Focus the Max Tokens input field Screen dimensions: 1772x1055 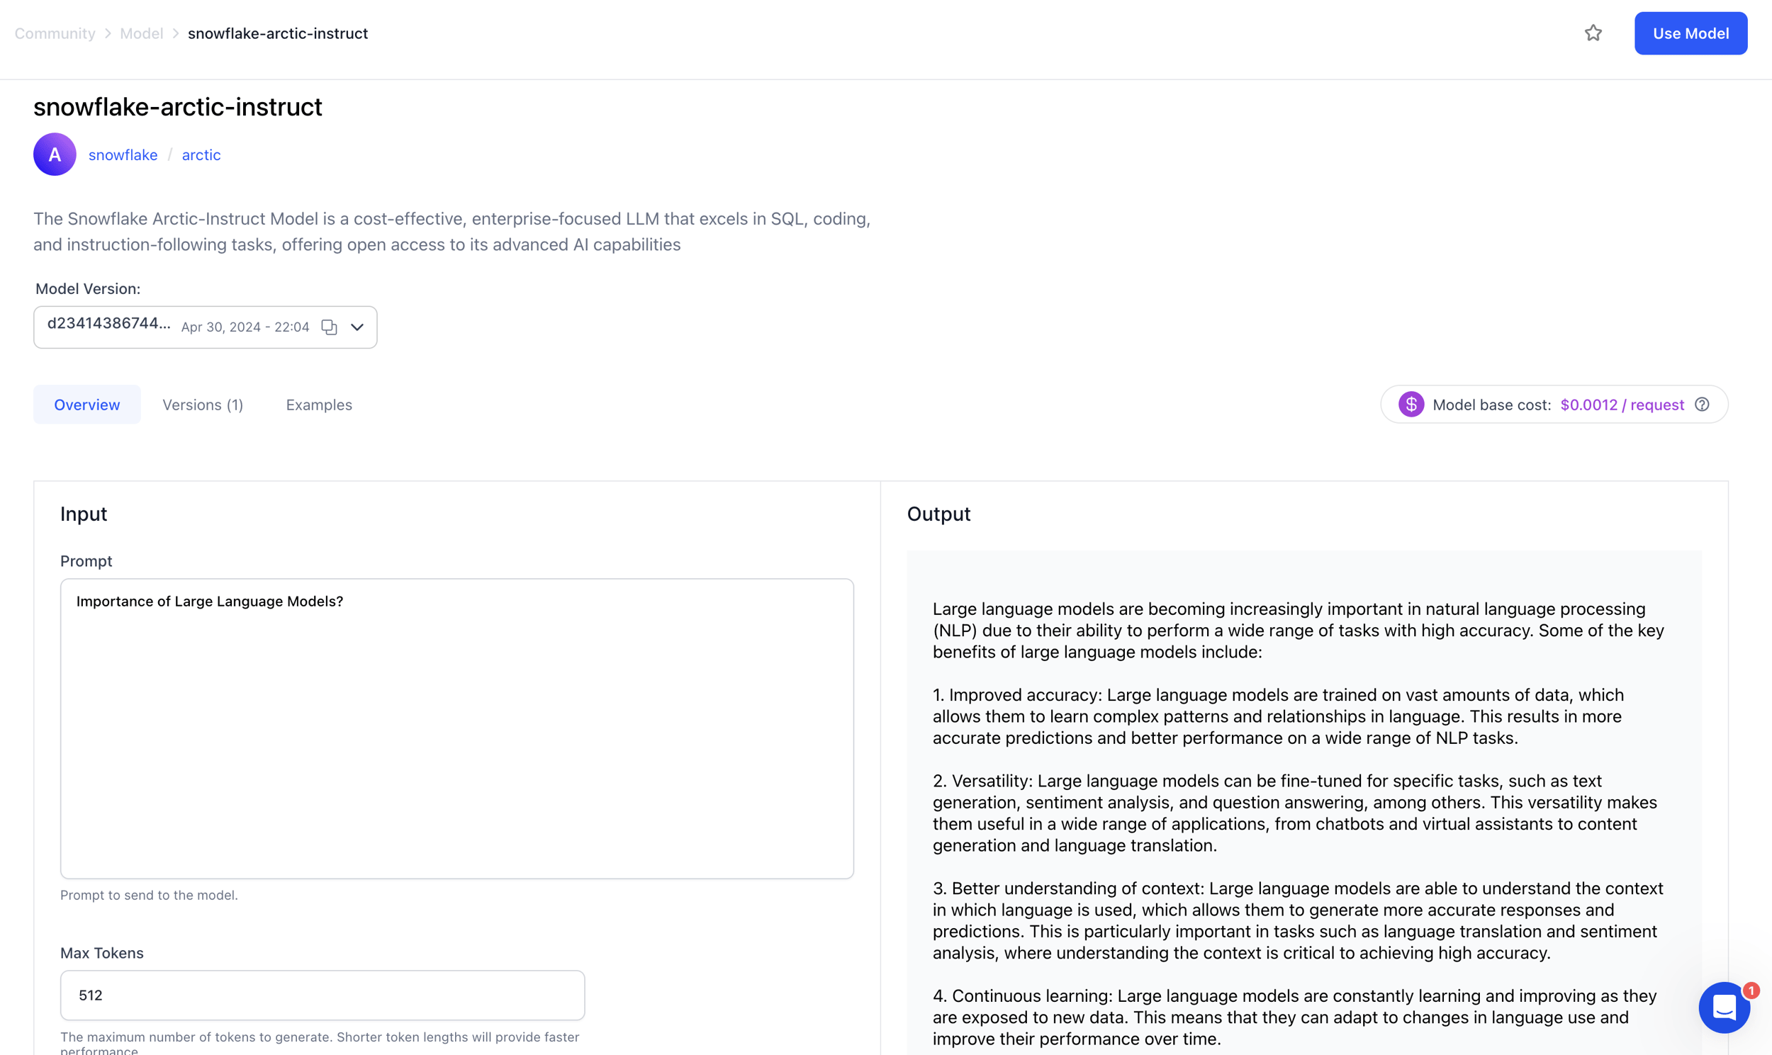click(x=322, y=995)
